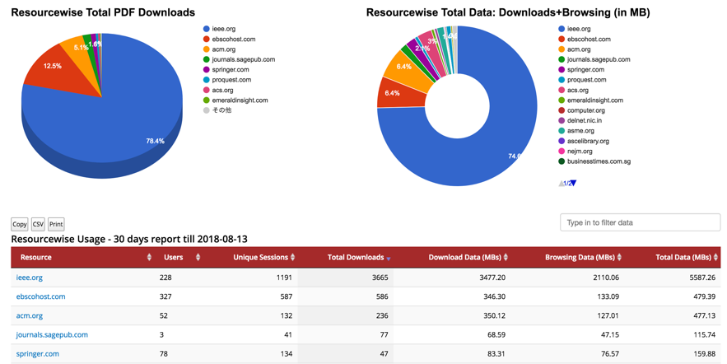Go to next legend page arrow
The height and width of the screenshot is (364, 727).
pyautogui.click(x=573, y=183)
